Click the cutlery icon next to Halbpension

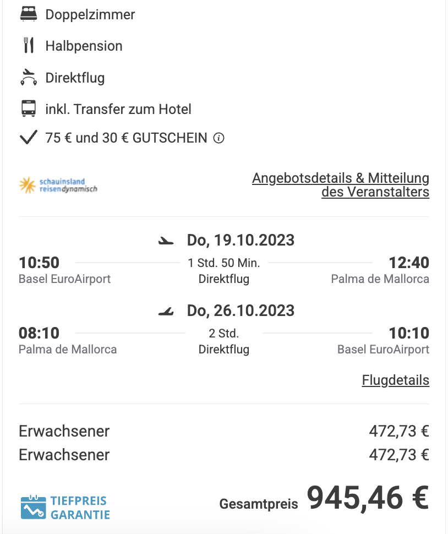[x=29, y=46]
